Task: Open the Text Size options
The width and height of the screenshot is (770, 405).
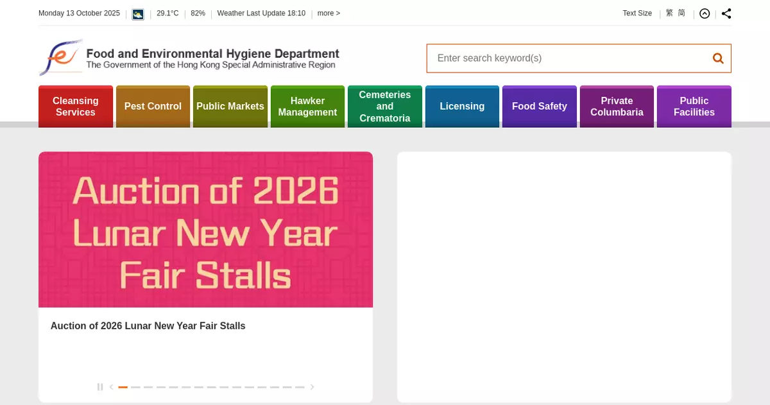Action: 637,13
